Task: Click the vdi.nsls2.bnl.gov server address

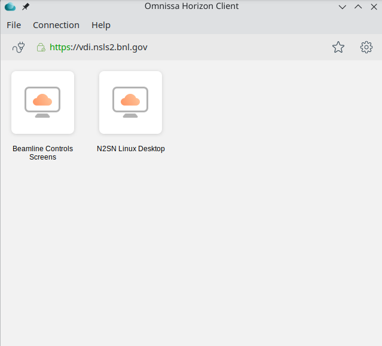Action: pyautogui.click(x=99, y=47)
